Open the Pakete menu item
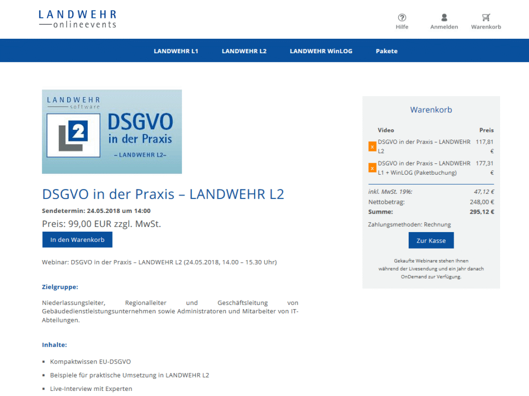Screen dimensions: 529x396 pyautogui.click(x=386, y=51)
